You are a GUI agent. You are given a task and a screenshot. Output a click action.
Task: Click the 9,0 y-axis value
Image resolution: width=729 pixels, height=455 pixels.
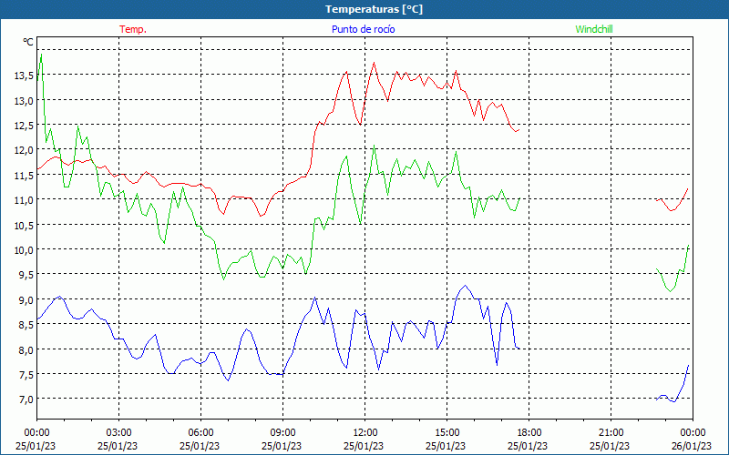click(26, 300)
